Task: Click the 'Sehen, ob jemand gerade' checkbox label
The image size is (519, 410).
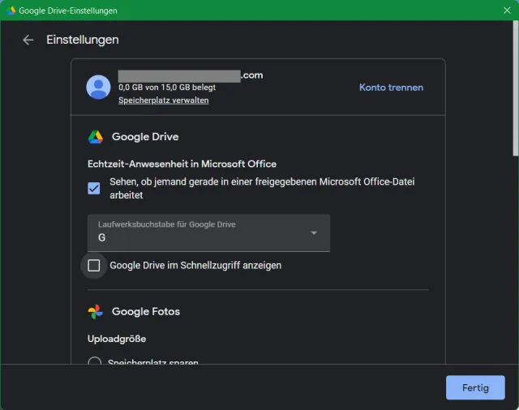Action: point(263,188)
